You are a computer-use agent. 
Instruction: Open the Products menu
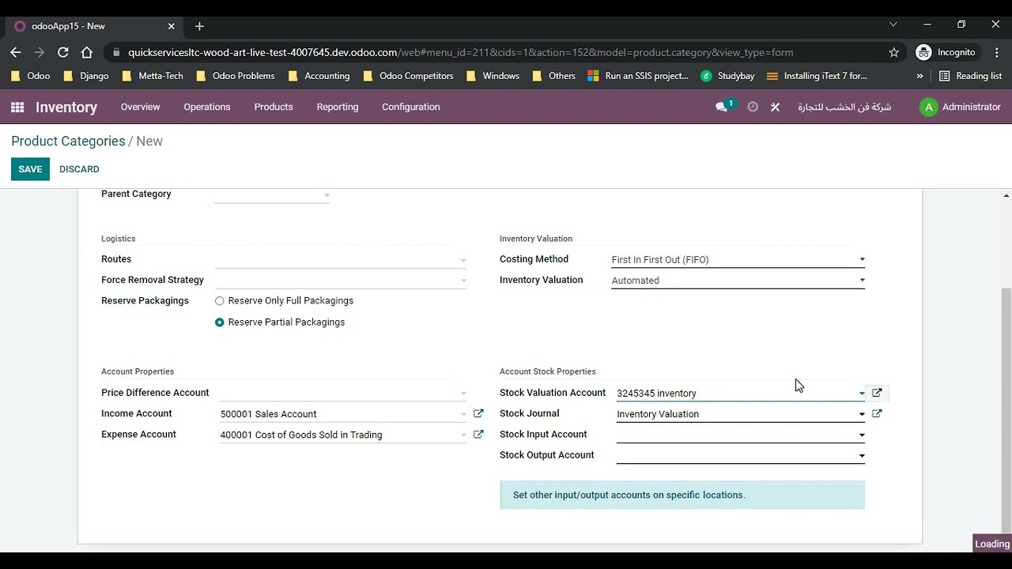click(x=274, y=107)
